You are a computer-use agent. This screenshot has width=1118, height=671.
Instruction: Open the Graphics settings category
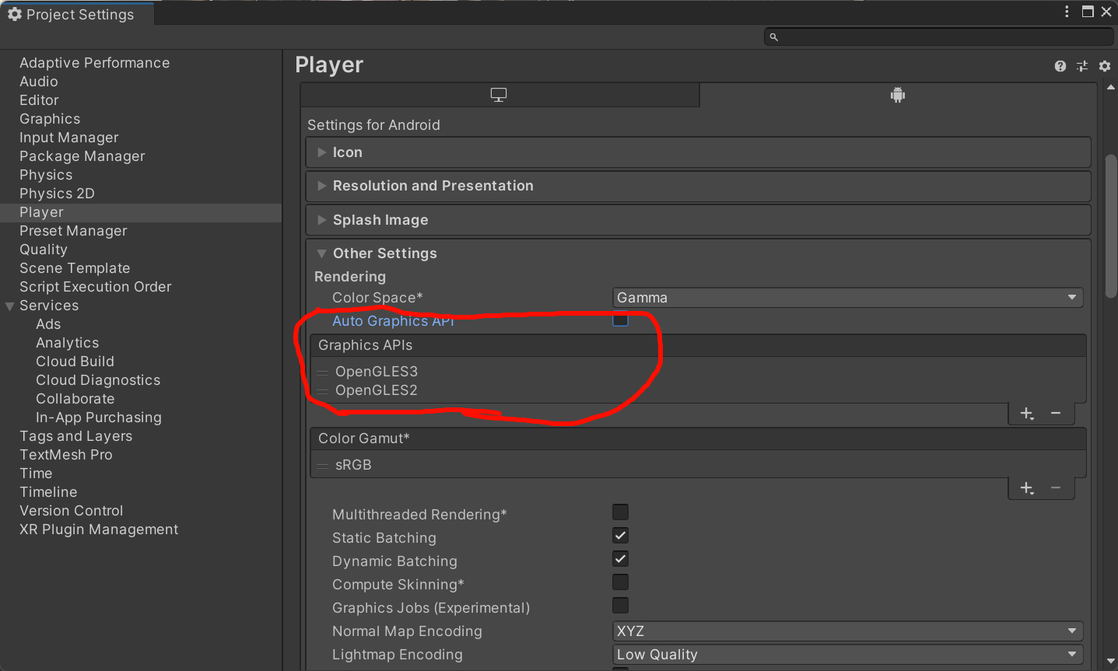coord(50,119)
